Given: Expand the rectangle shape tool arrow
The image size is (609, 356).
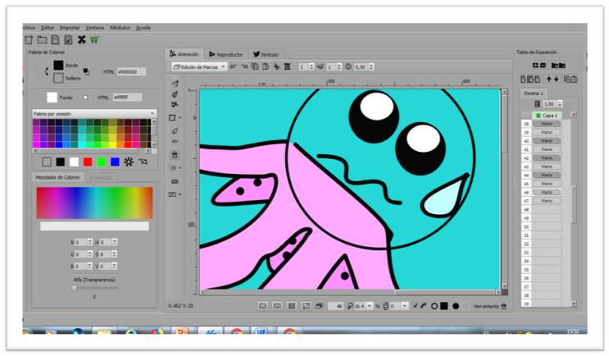Looking at the screenshot, I should pyautogui.click(x=180, y=118).
